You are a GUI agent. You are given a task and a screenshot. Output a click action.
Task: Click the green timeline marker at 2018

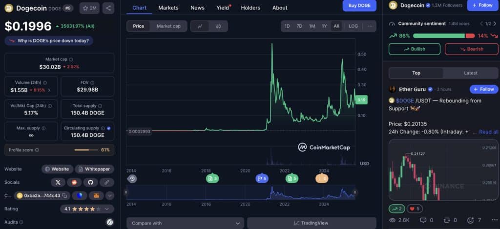pyautogui.click(x=212, y=179)
